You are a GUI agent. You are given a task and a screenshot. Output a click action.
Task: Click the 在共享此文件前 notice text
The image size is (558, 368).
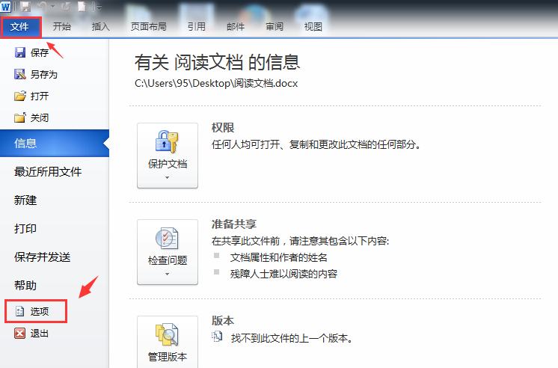click(x=300, y=241)
